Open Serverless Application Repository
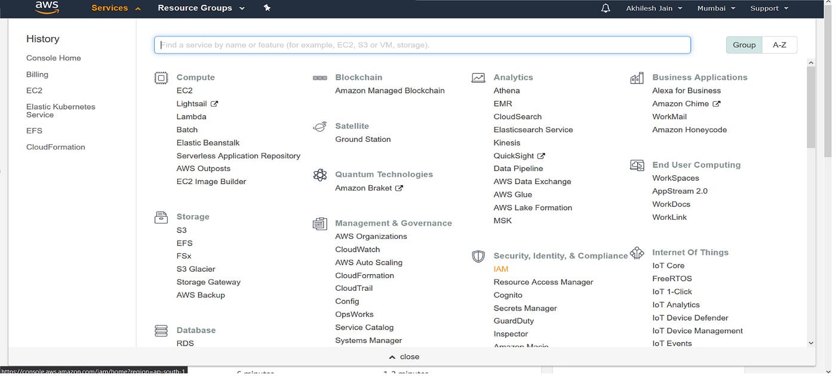Image resolution: width=836 pixels, height=376 pixels. (238, 156)
